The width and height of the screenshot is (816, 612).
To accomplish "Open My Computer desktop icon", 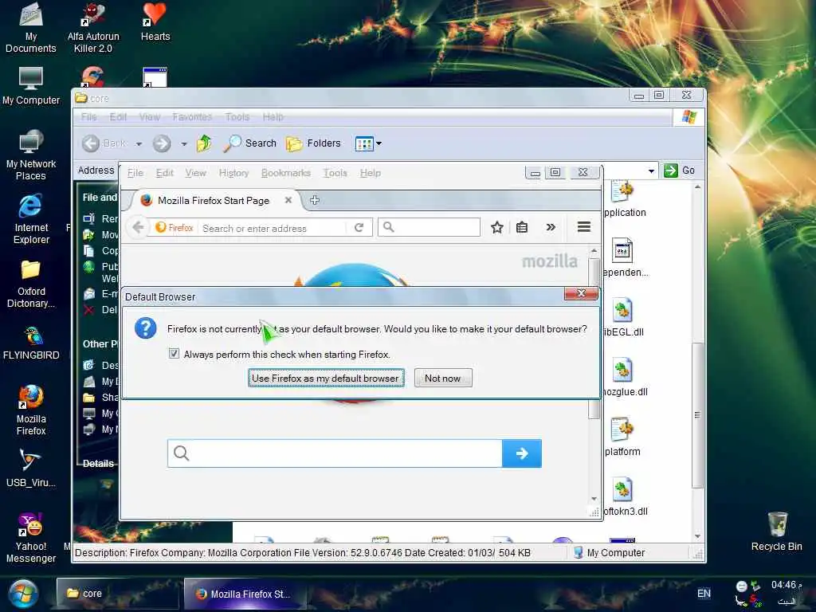I will pos(31,85).
